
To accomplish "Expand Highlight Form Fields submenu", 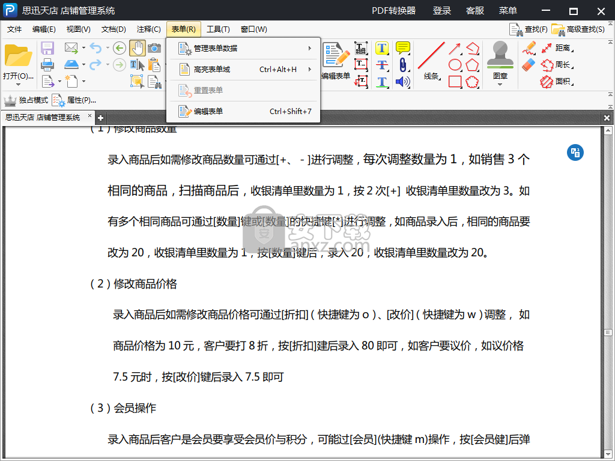I will [244, 70].
